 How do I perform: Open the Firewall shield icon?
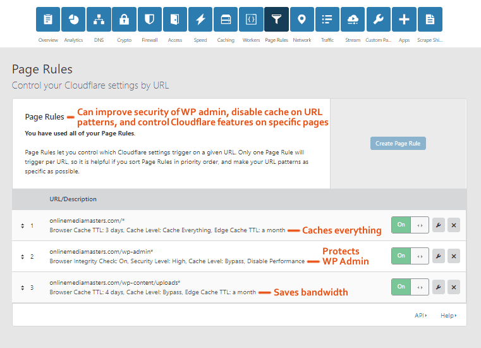[x=150, y=20]
